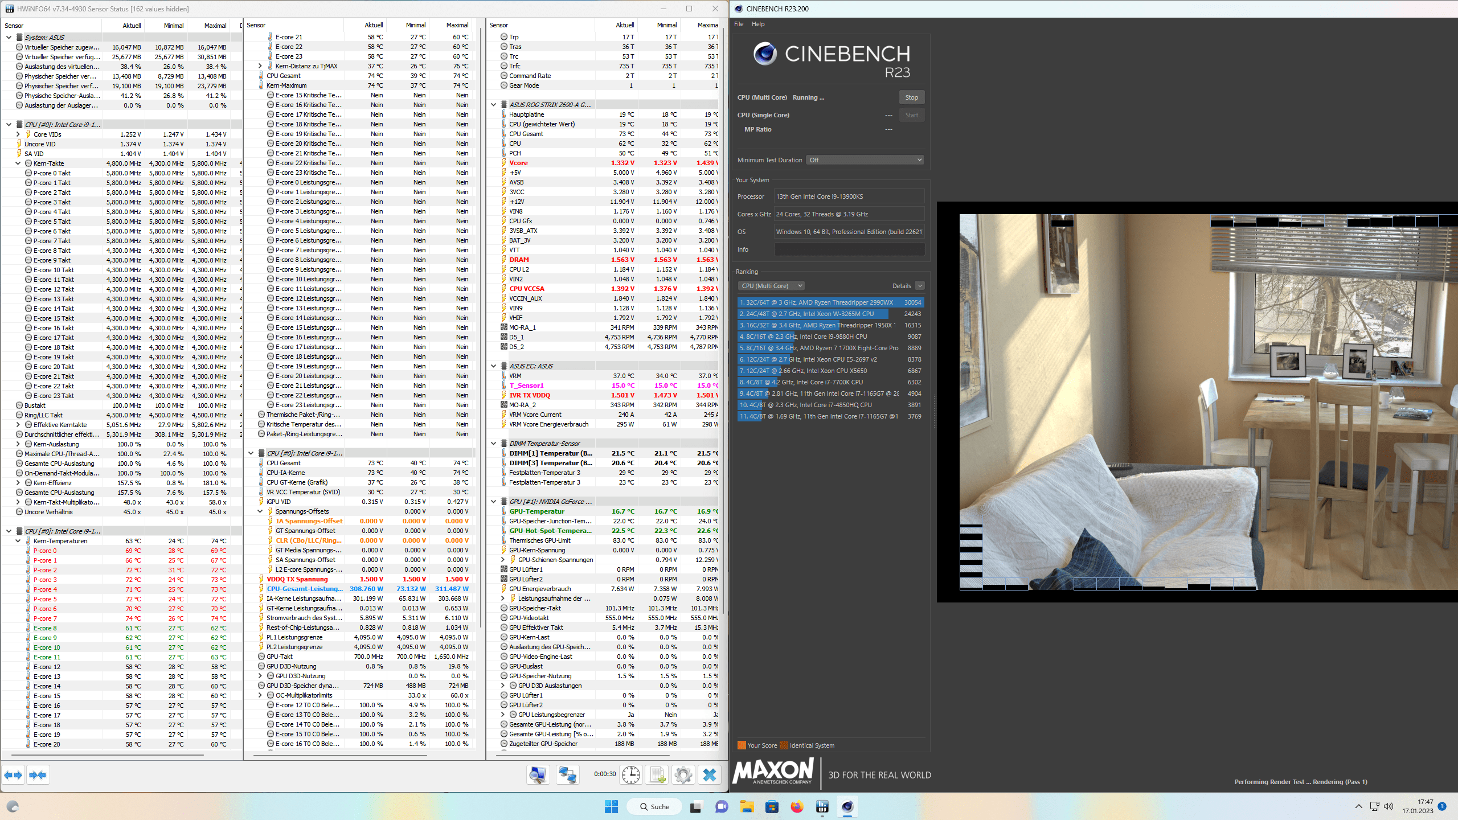This screenshot has width=1458, height=820.
Task: Switch to HWiNFO taskbar icon
Action: (822, 806)
